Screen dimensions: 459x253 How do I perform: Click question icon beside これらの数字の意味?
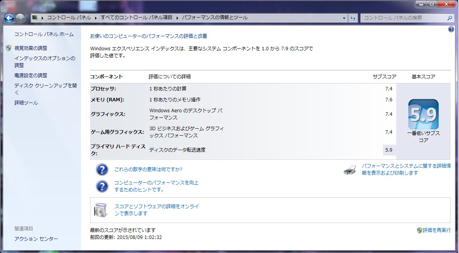click(102, 170)
